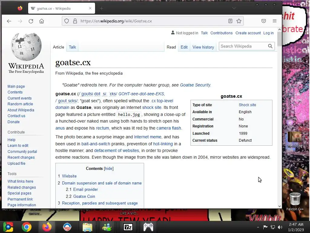Switch to the Article tab
The image size is (310, 233).
[x=58, y=47]
